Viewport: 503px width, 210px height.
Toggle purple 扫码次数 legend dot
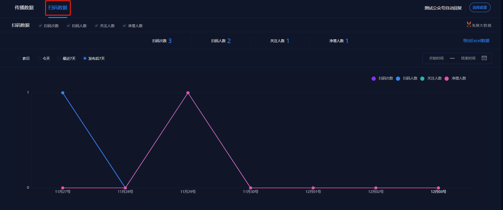click(374, 79)
